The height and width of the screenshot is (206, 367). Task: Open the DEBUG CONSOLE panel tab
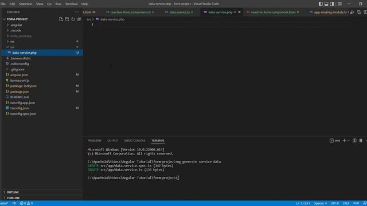(134, 141)
